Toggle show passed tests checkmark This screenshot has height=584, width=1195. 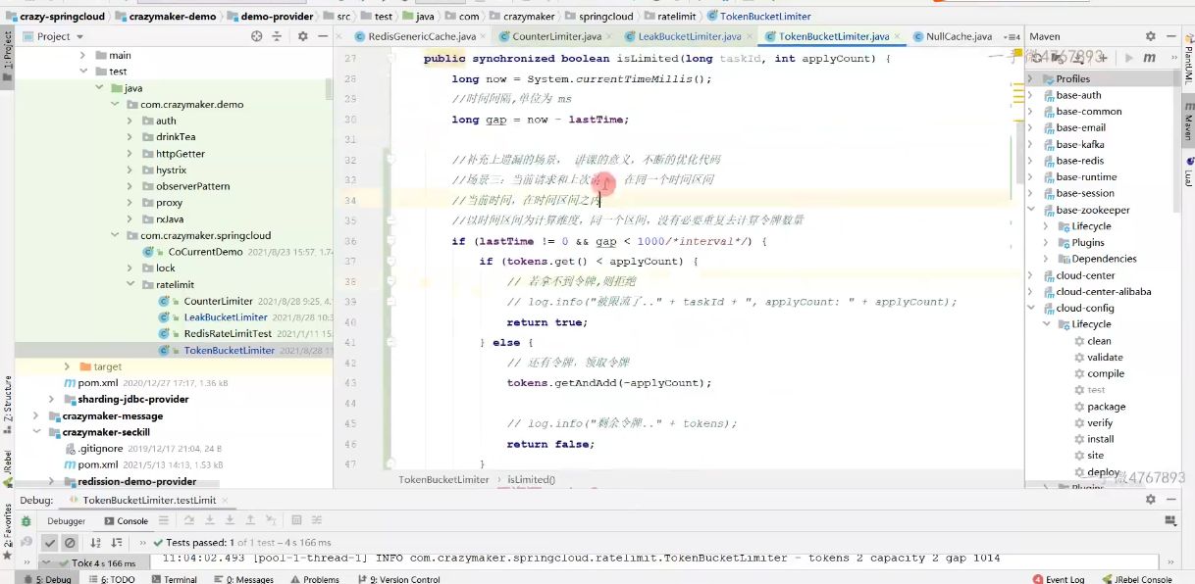49,542
